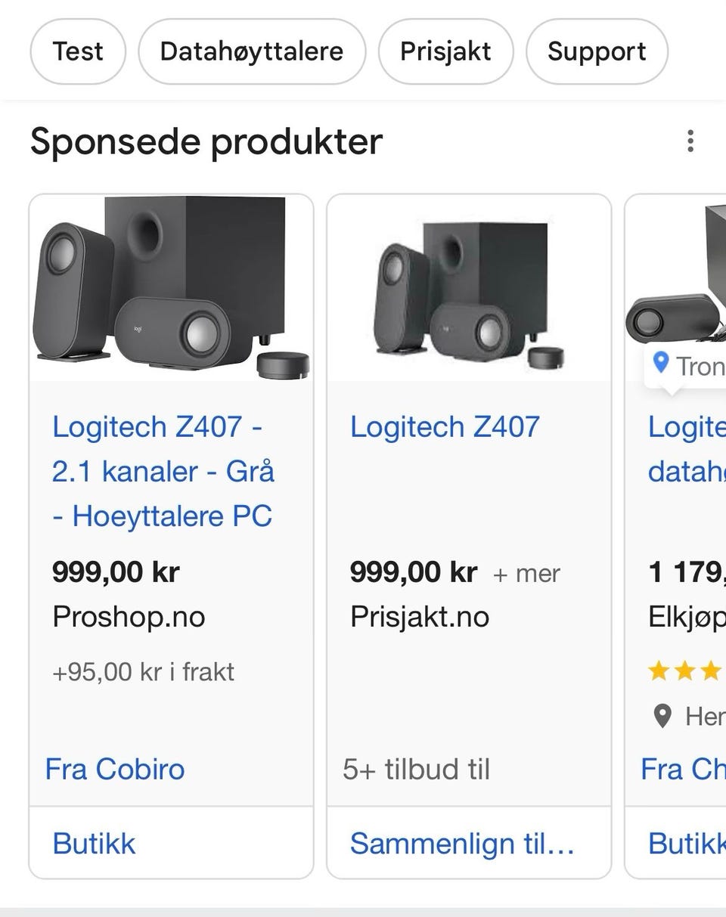Screen dimensions: 726x917
Task: Tap the Proshop.no seller name
Action: [129, 617]
